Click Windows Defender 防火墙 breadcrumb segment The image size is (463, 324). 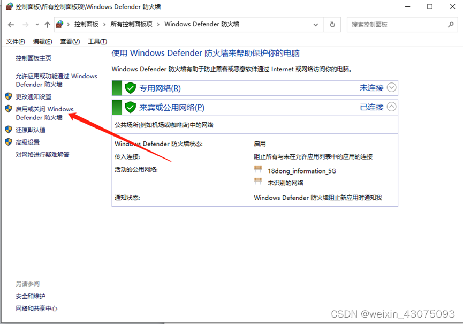202,24
